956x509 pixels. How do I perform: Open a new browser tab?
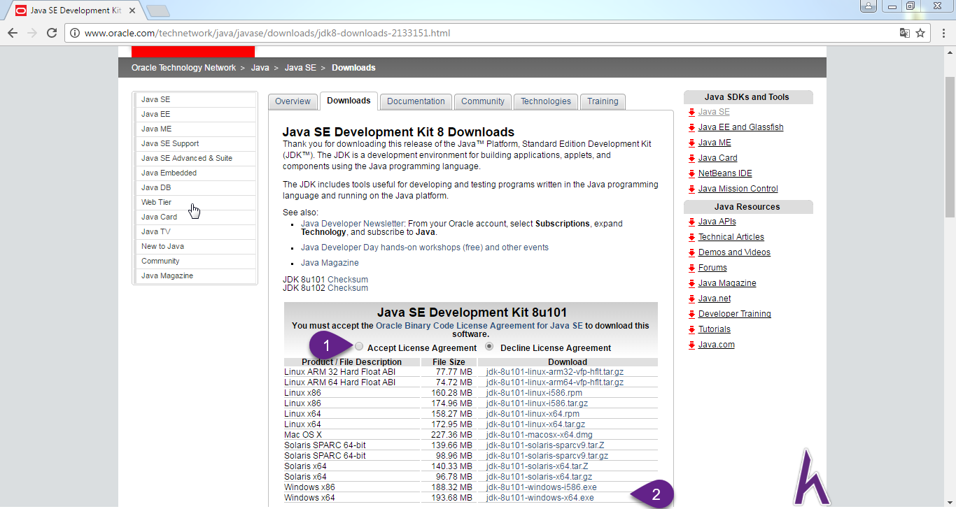[x=158, y=10]
